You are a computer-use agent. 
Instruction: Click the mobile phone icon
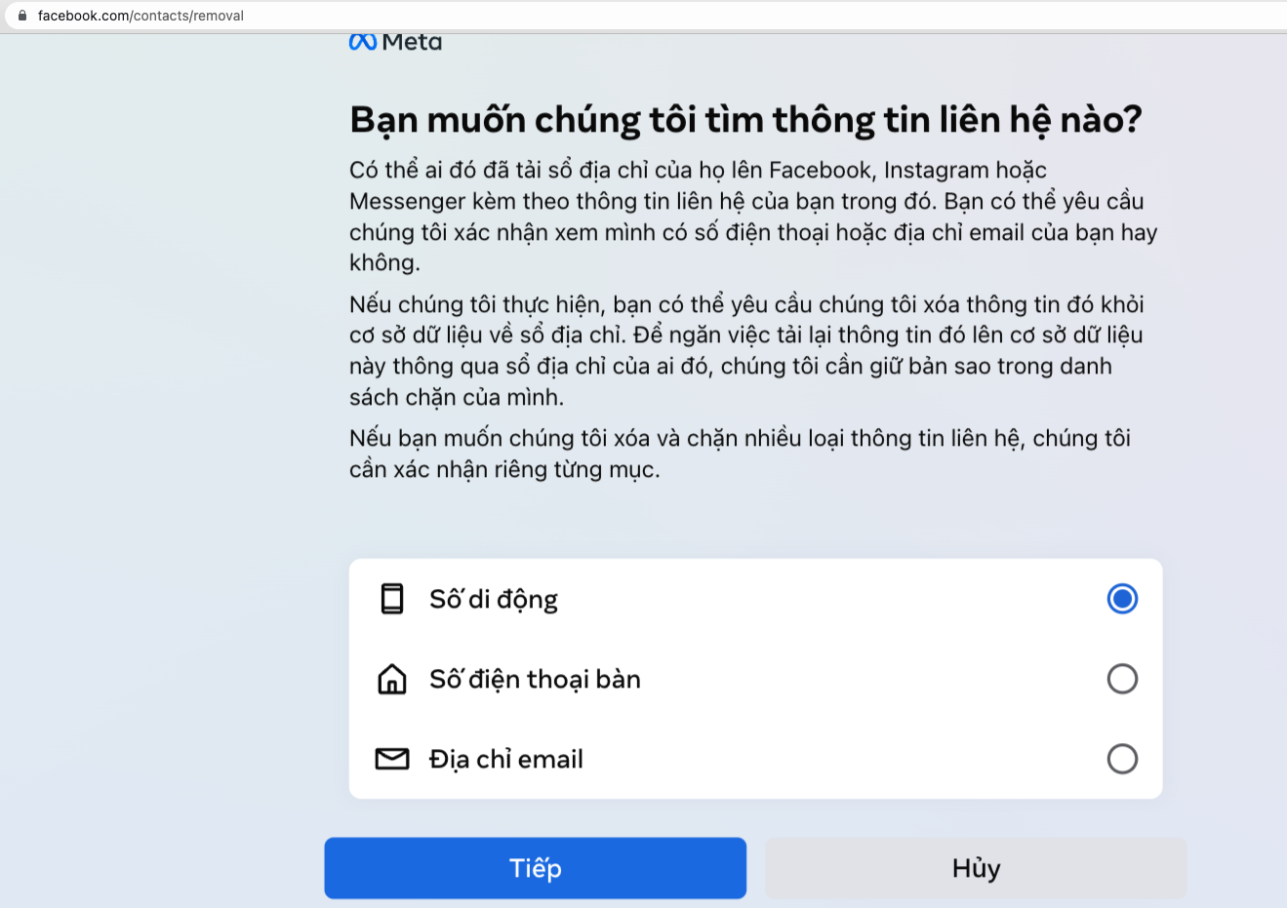tap(392, 599)
